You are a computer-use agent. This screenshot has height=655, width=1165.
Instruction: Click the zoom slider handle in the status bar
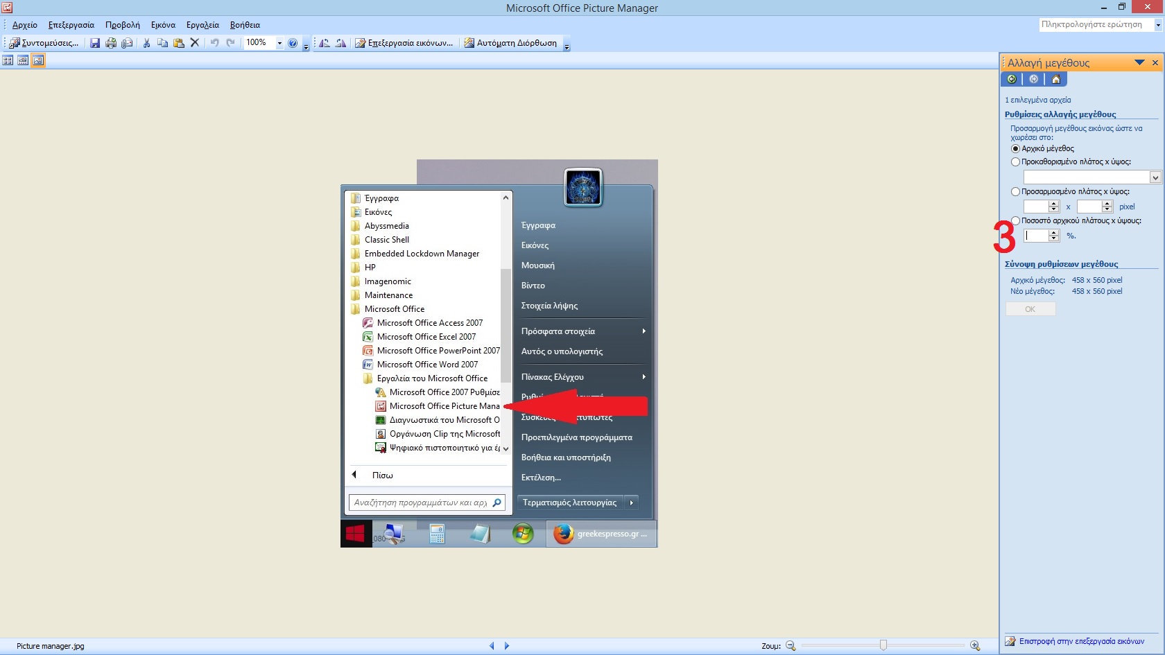coord(883,645)
